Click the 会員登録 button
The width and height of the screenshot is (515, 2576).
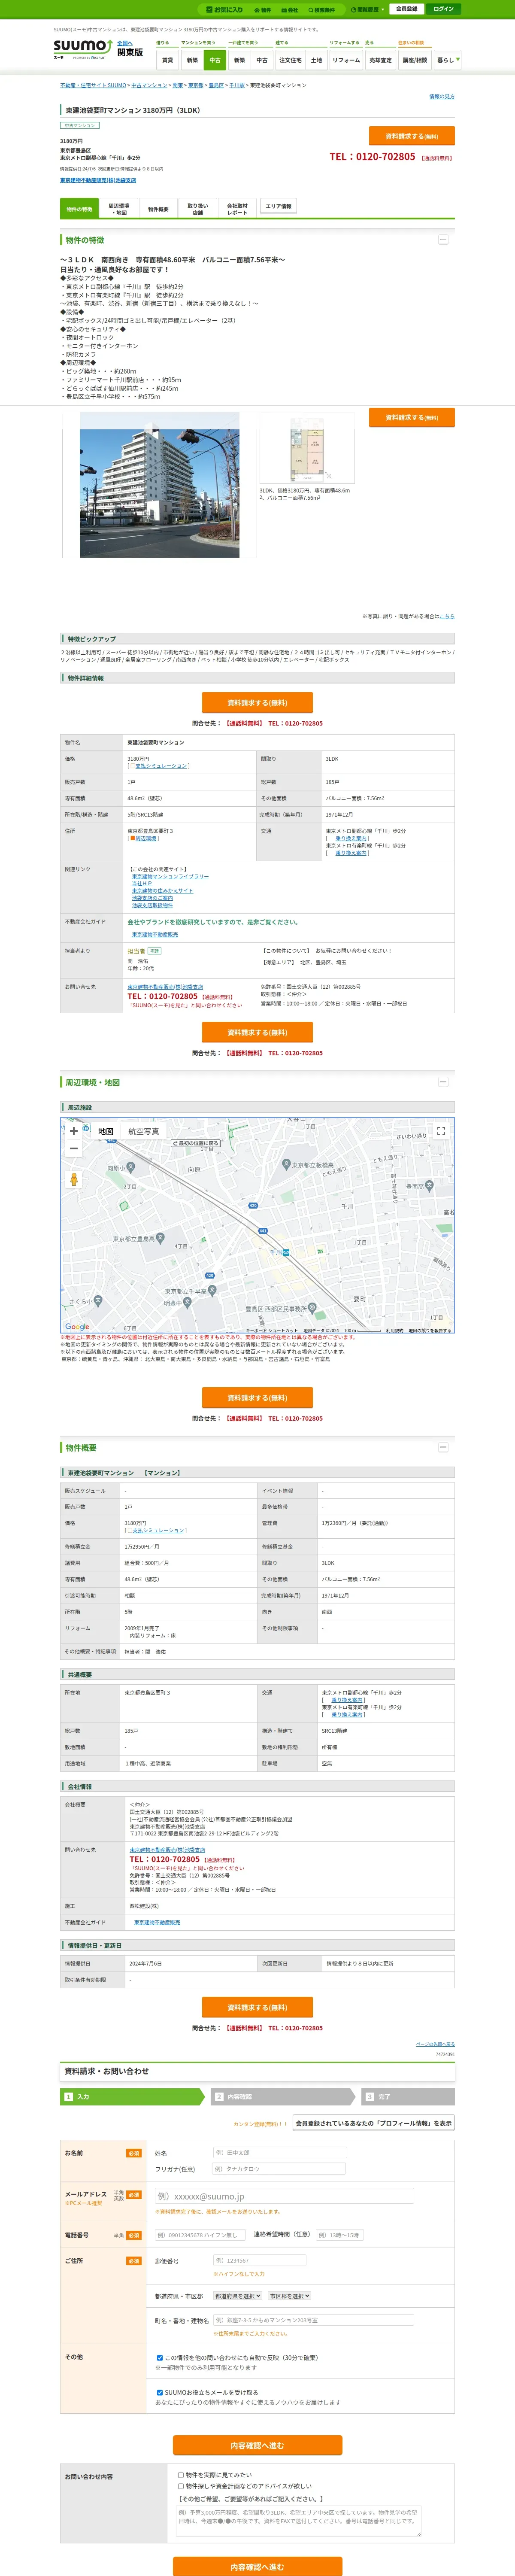(406, 9)
